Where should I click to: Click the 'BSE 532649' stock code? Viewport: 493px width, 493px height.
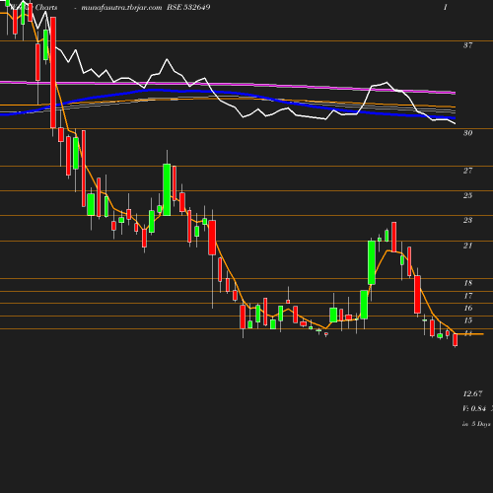click(x=188, y=7)
